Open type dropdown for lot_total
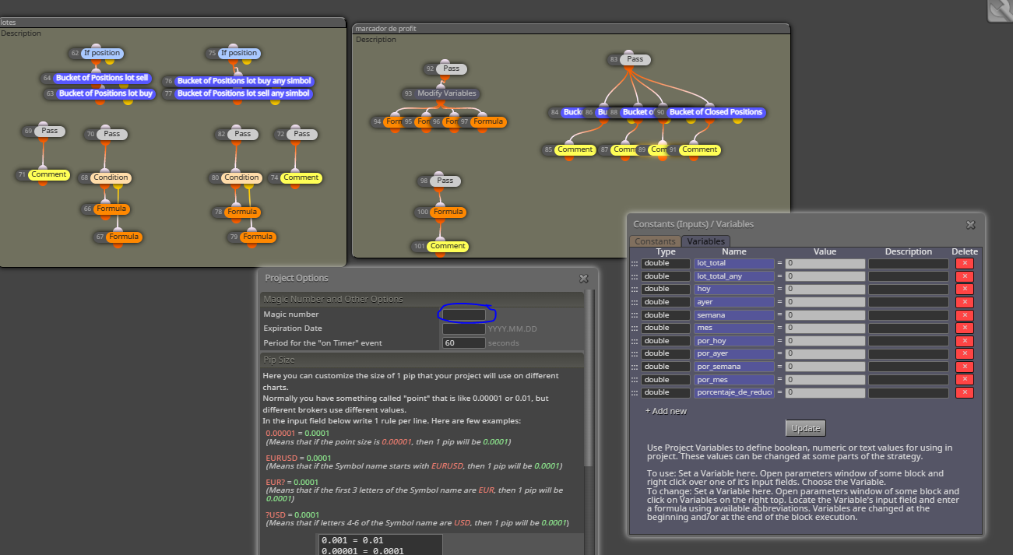The image size is (1013, 555). (665, 263)
